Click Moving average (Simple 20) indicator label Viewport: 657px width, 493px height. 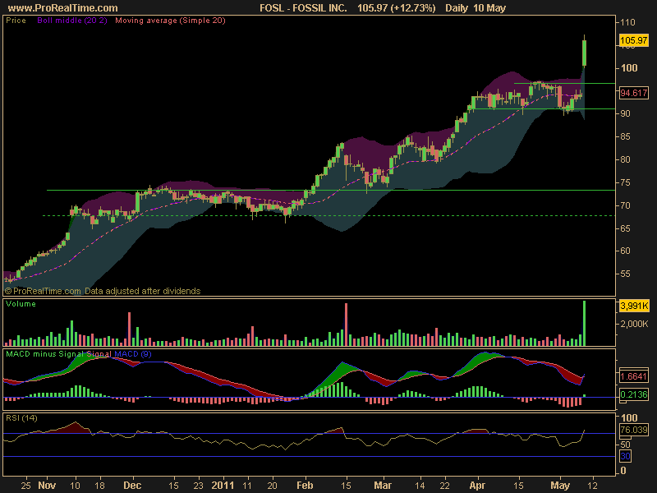click(170, 21)
